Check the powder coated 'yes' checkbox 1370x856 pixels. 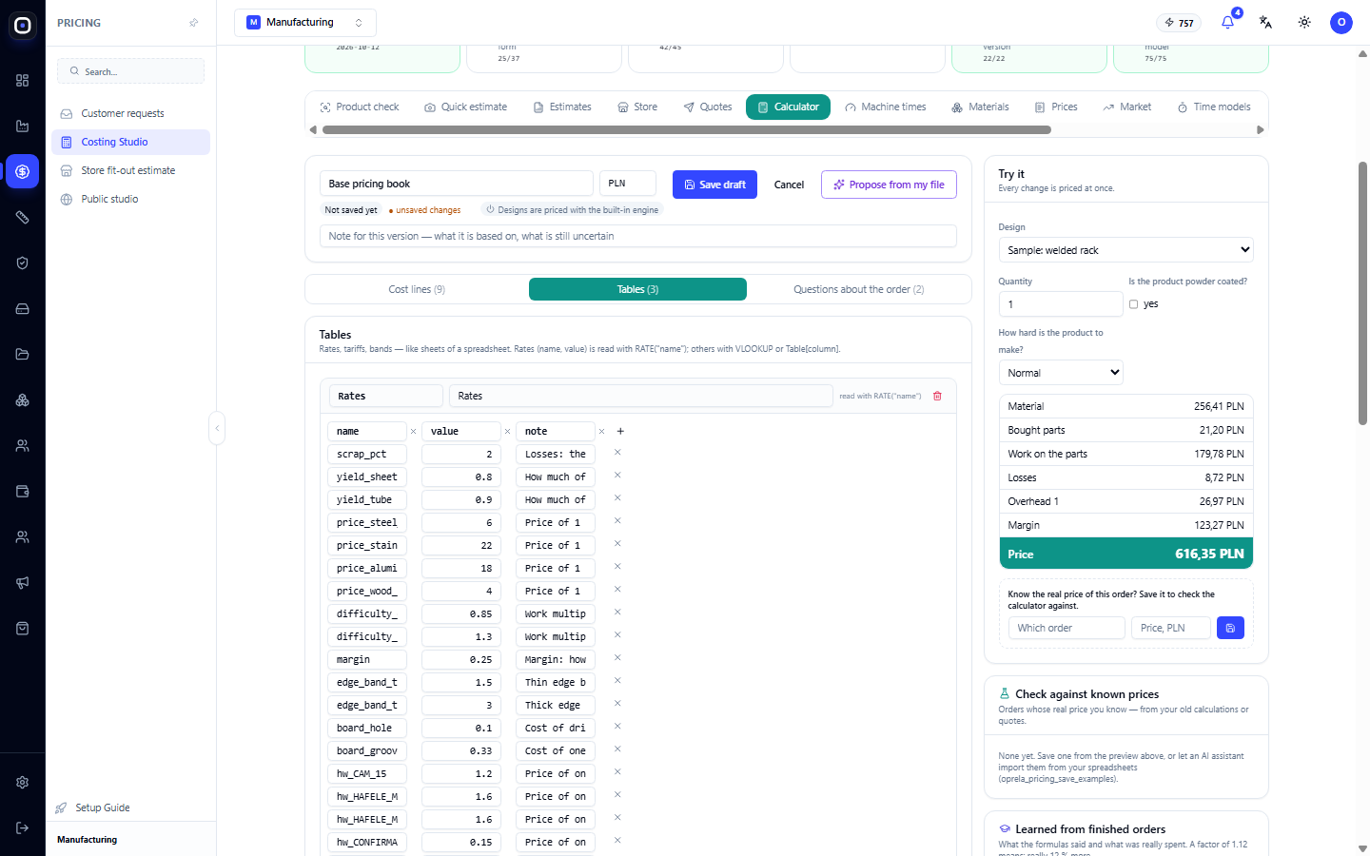(1133, 304)
